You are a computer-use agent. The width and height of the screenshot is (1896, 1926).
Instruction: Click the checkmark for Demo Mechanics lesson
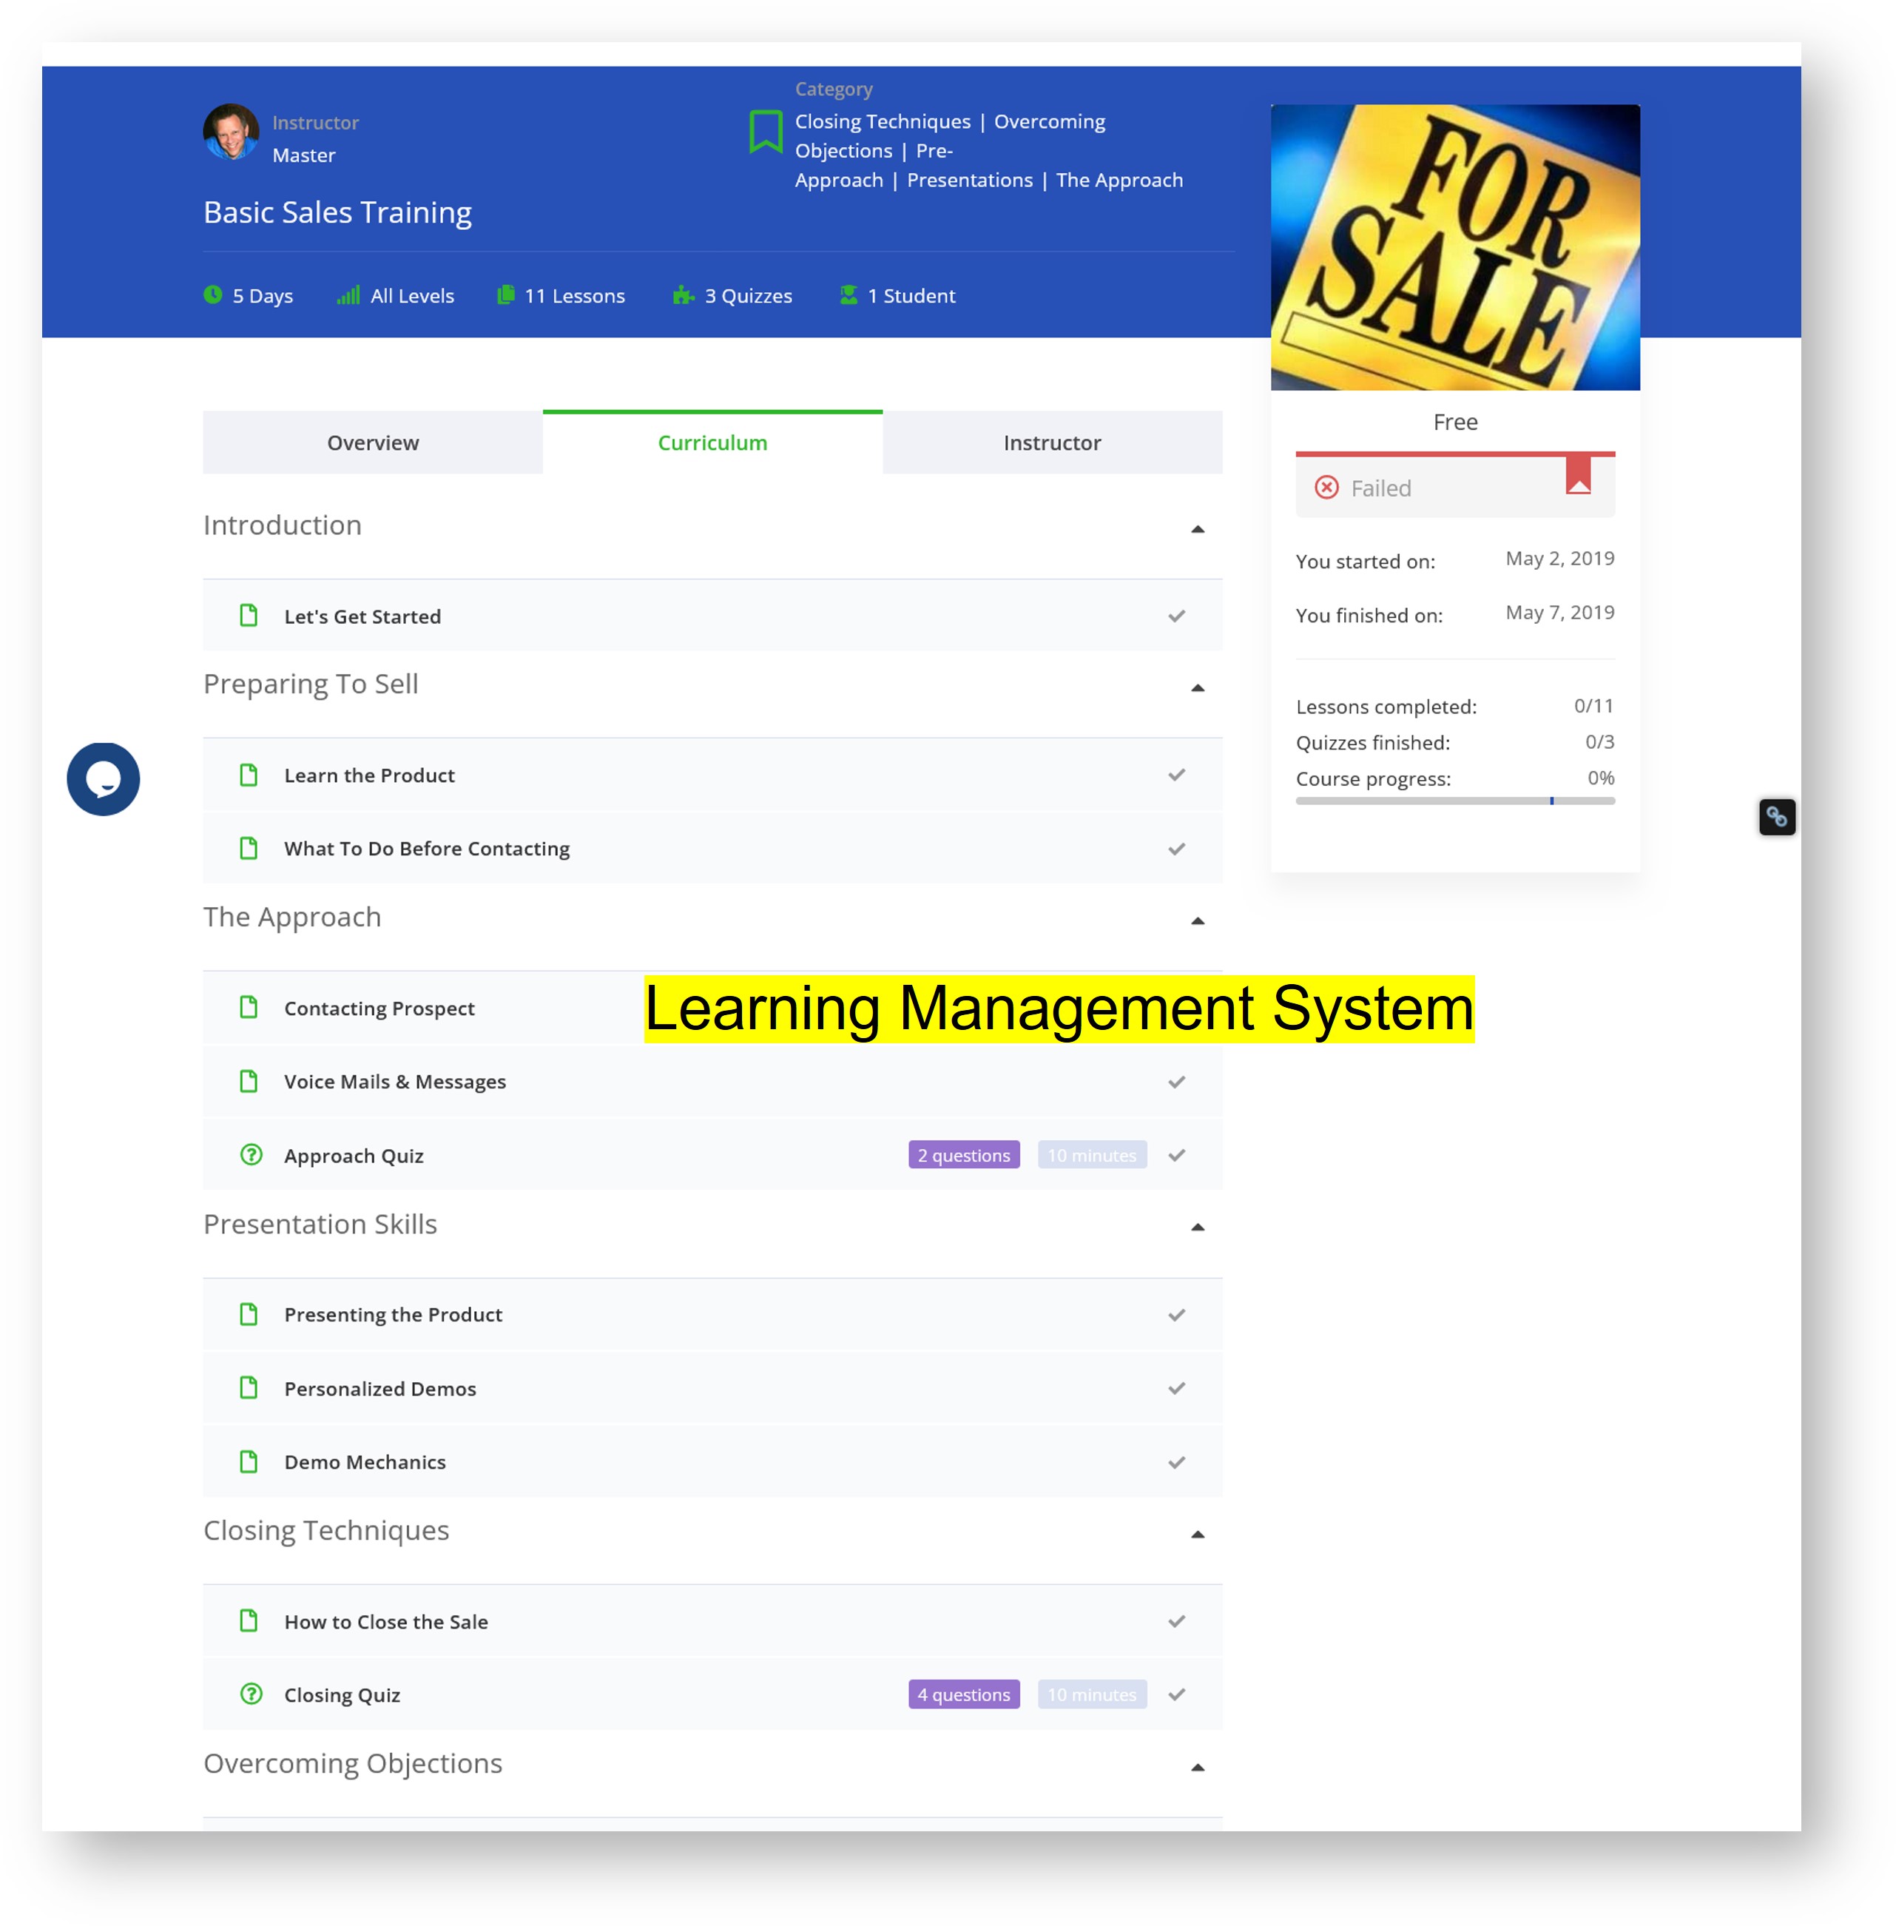(x=1176, y=1462)
